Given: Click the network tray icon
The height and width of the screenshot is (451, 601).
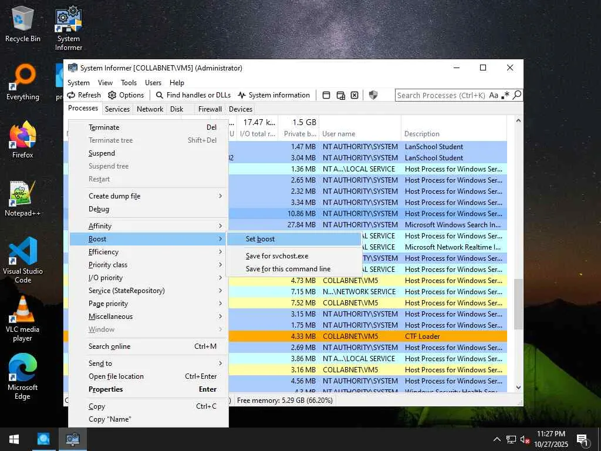Looking at the screenshot, I should pos(511,439).
